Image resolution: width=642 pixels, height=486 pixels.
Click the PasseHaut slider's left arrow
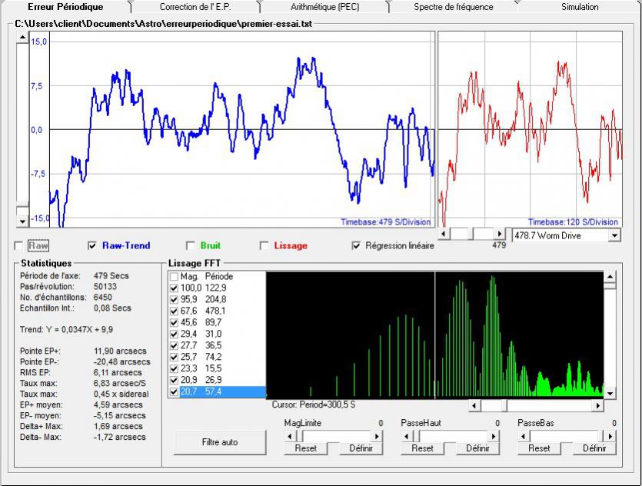(406, 435)
